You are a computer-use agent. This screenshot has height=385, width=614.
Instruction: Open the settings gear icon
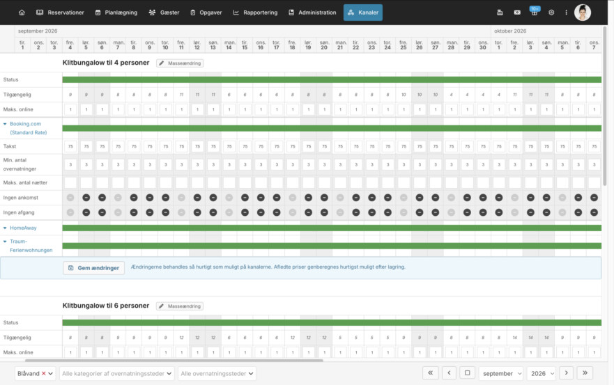551,13
